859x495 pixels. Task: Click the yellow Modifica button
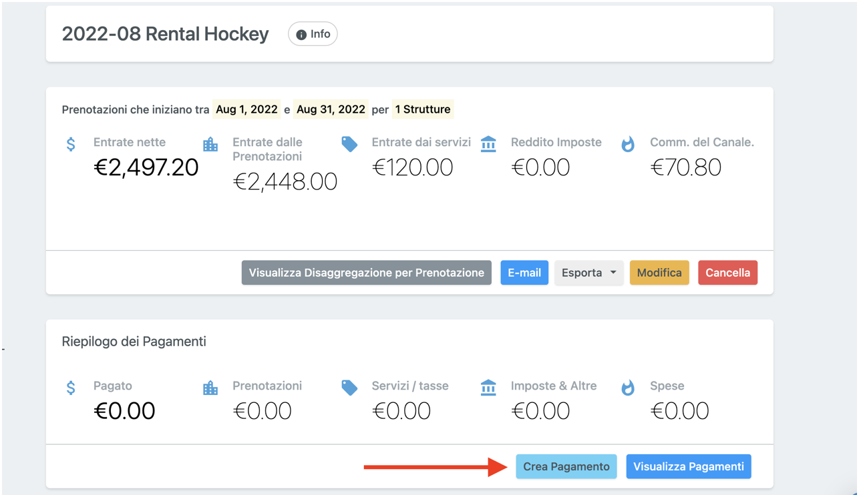659,273
